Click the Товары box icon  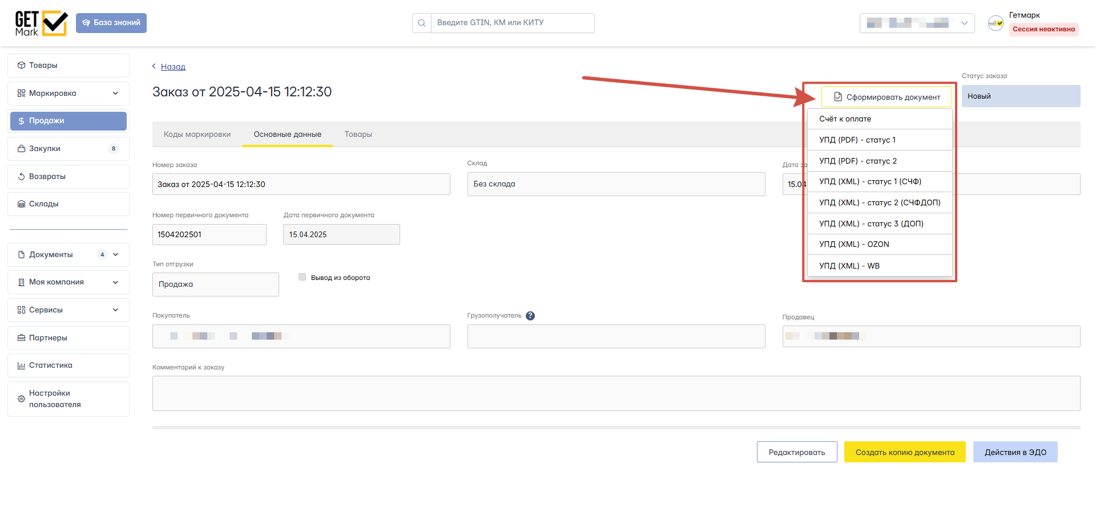[x=22, y=66]
